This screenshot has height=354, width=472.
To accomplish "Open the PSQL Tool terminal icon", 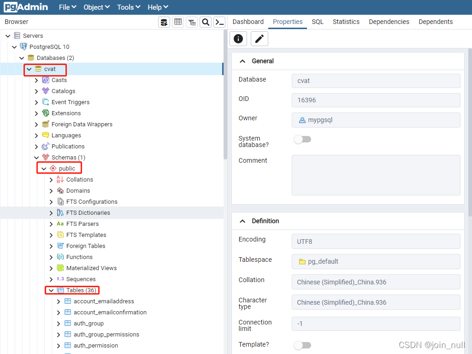I will 219,22.
